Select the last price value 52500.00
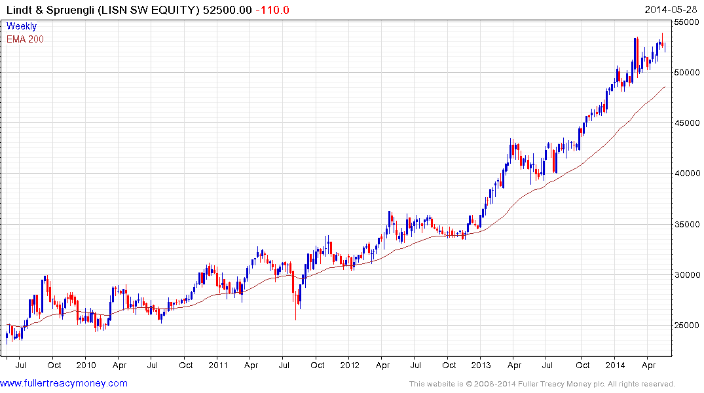 point(227,10)
